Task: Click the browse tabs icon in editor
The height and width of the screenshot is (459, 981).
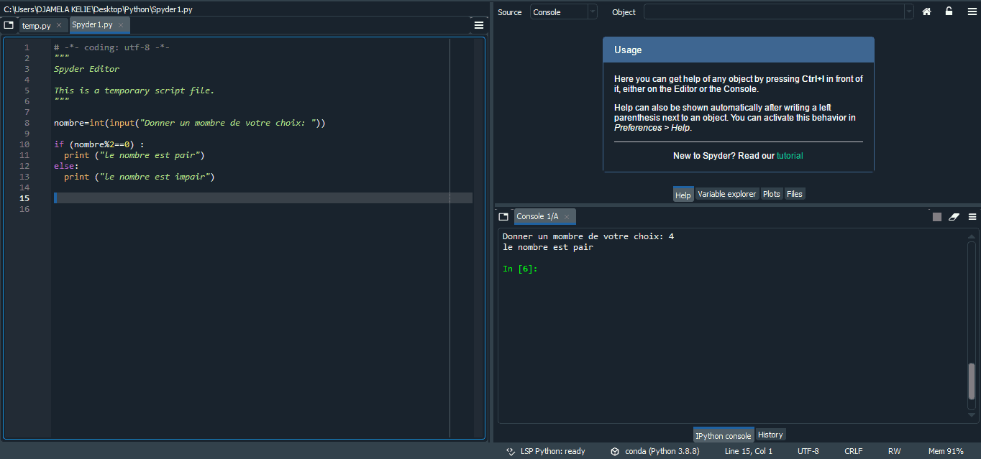Action: [9, 25]
